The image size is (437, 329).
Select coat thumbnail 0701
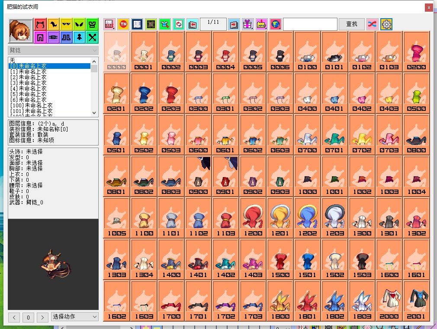[334, 135]
